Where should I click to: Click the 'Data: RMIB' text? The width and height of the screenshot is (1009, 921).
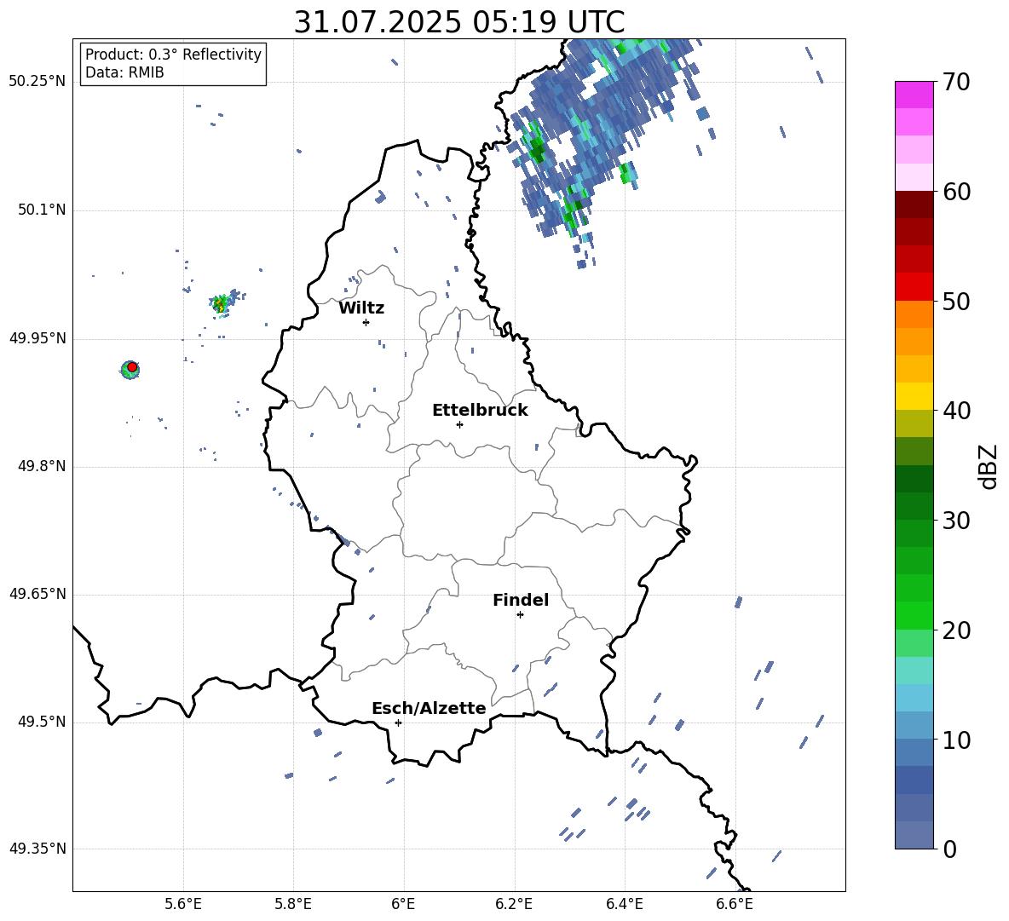tap(124, 72)
